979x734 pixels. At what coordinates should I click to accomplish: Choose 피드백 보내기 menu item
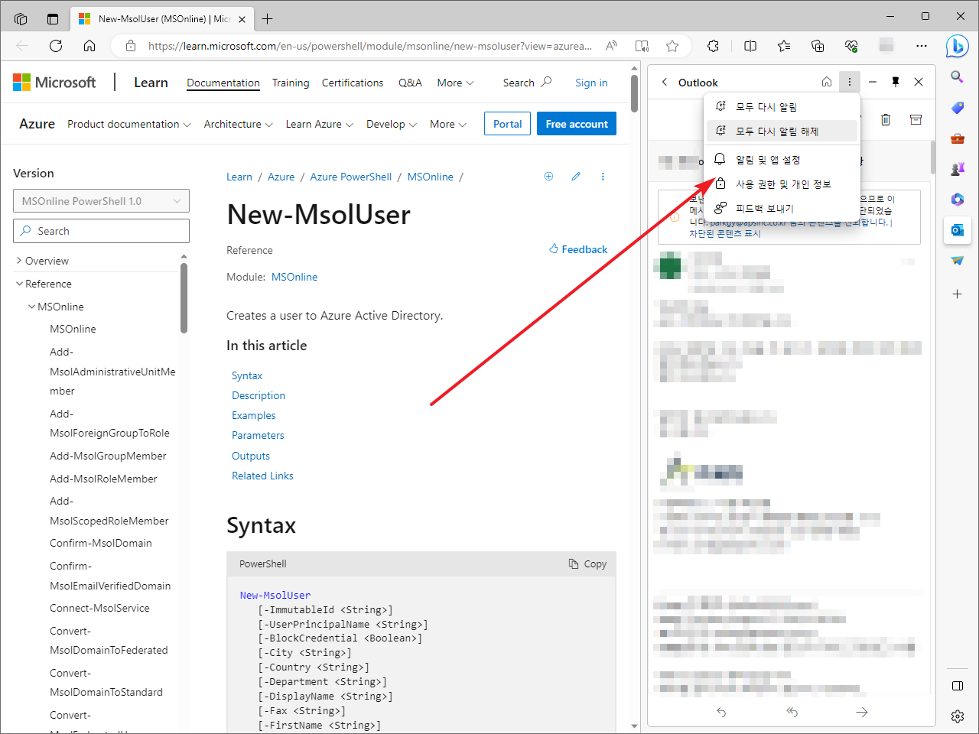(782, 209)
